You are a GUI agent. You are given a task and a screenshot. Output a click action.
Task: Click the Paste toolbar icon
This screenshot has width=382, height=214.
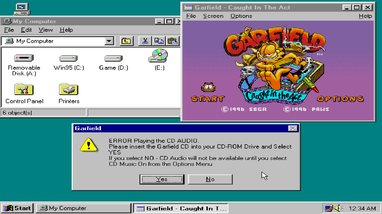tap(173, 41)
